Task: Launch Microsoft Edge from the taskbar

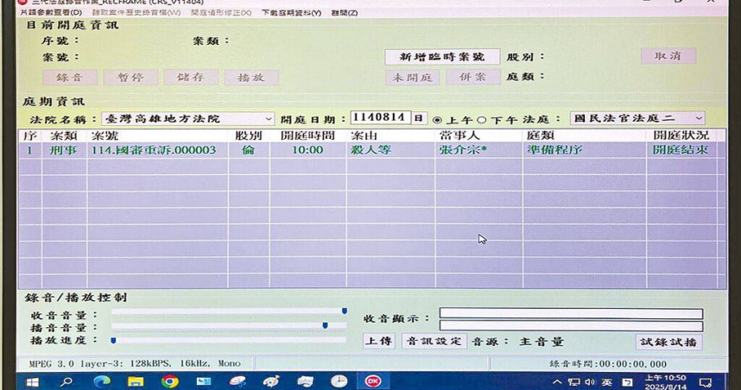Action: [x=102, y=381]
